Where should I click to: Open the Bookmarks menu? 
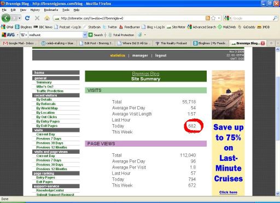click(x=51, y=10)
